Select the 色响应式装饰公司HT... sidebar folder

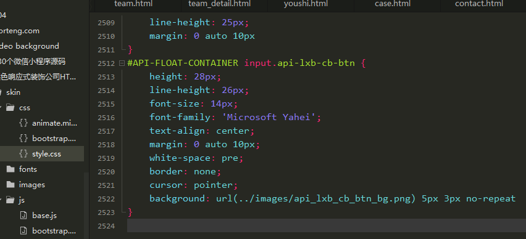(x=38, y=77)
